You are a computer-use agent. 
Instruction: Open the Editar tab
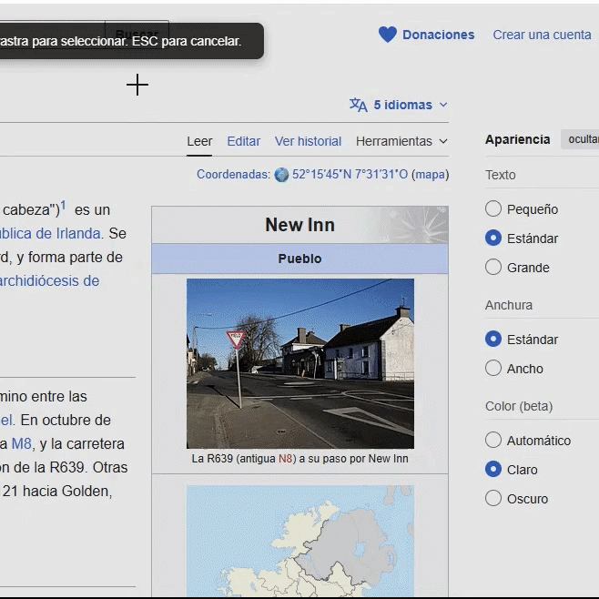click(x=243, y=141)
